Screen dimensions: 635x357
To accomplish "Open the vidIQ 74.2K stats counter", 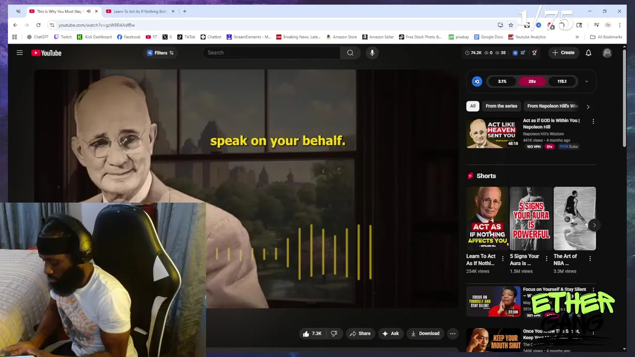I will [x=473, y=53].
